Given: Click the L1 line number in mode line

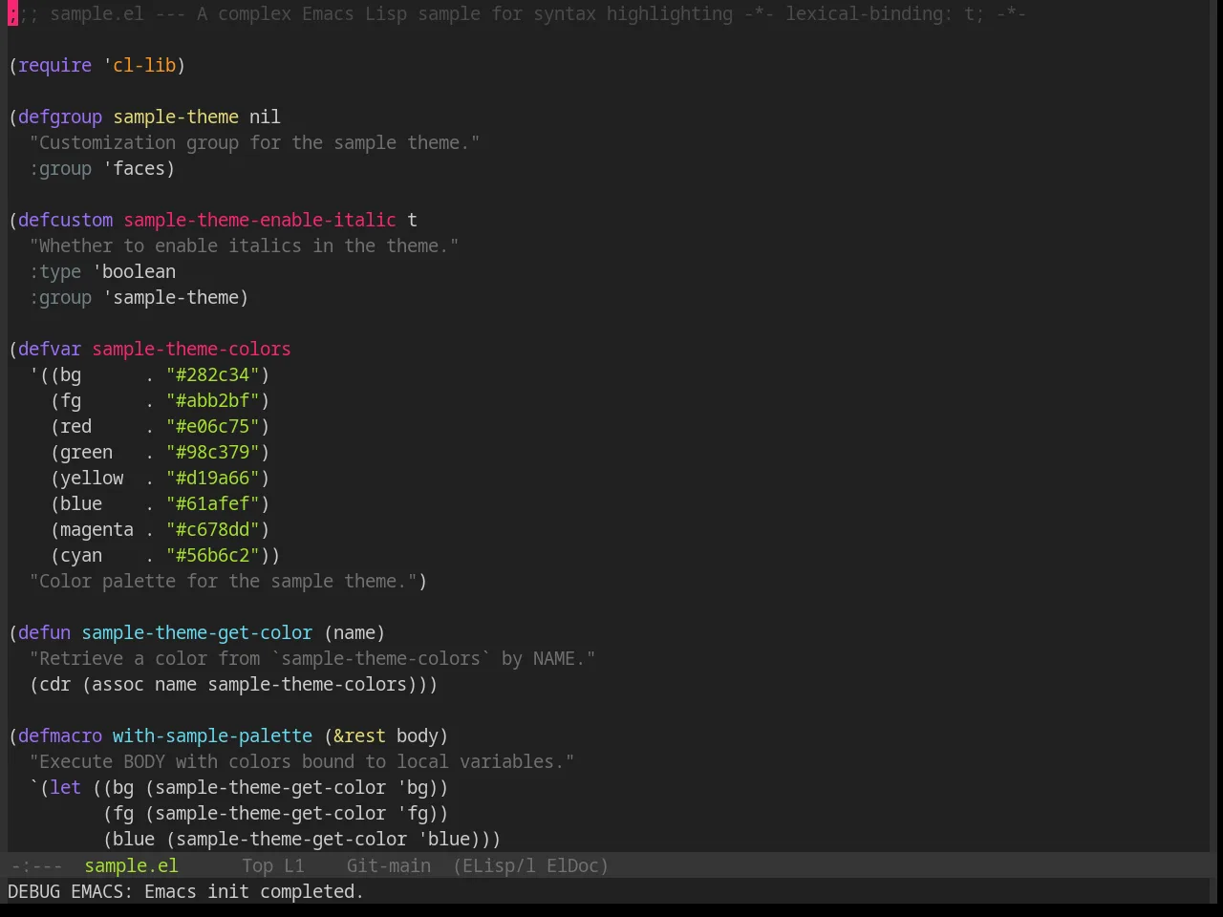Looking at the screenshot, I should pyautogui.click(x=293, y=865).
